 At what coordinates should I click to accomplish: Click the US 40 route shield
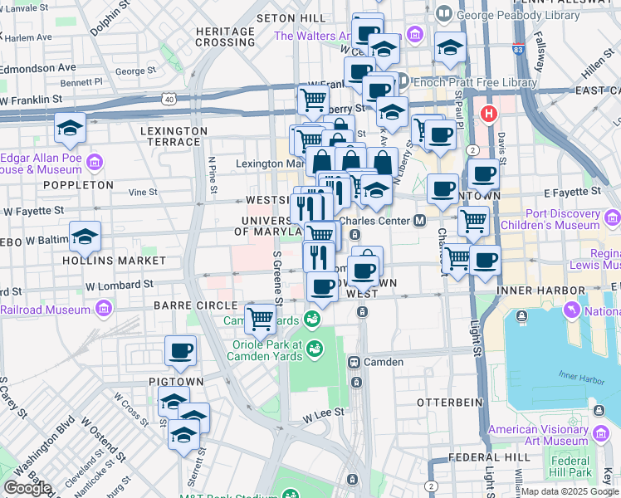pos(169,99)
